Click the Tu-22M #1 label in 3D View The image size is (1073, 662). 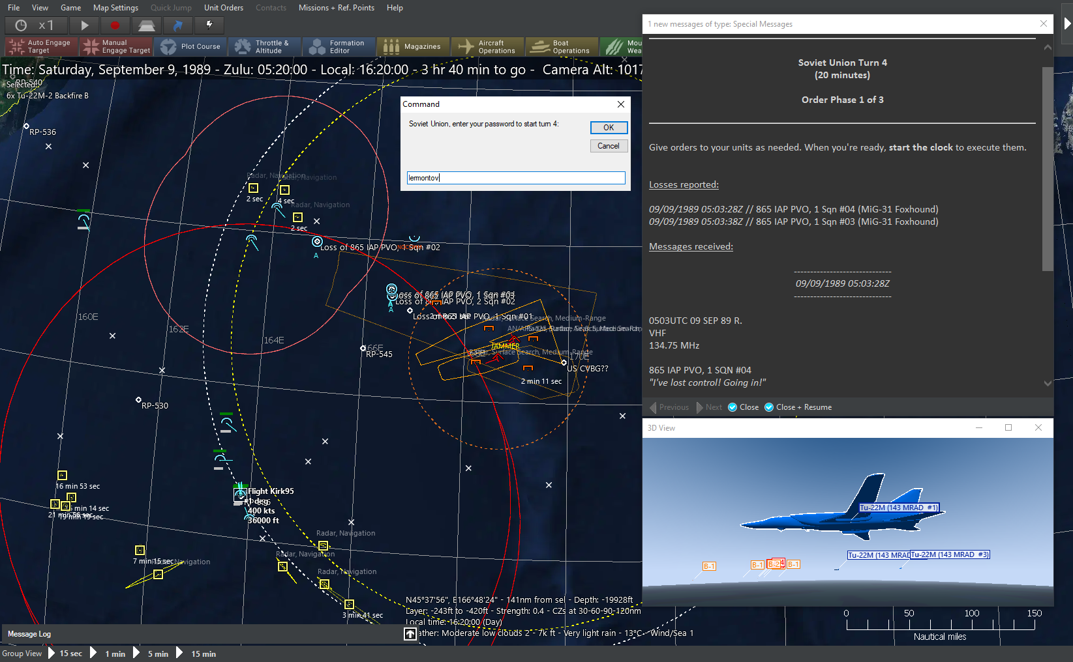[899, 508]
